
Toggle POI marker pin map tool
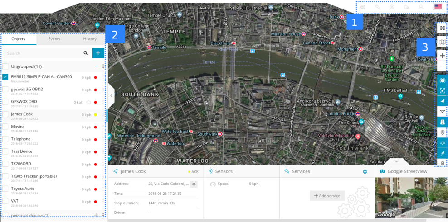click(x=443, y=132)
